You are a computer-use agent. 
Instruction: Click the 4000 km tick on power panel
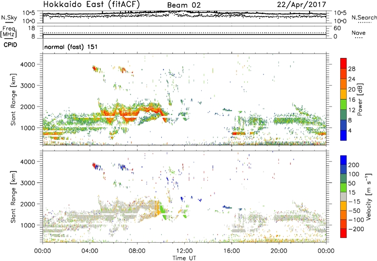(x=27, y=65)
